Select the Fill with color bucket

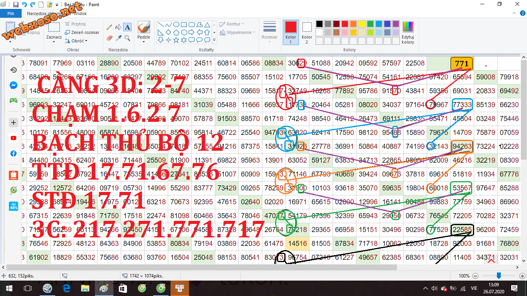[118, 27]
